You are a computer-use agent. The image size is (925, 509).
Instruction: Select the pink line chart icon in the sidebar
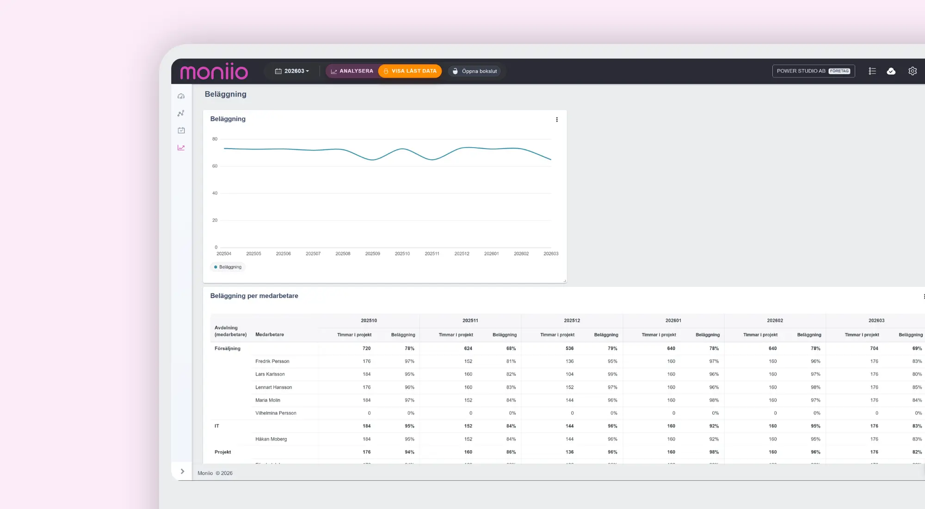[x=181, y=148]
